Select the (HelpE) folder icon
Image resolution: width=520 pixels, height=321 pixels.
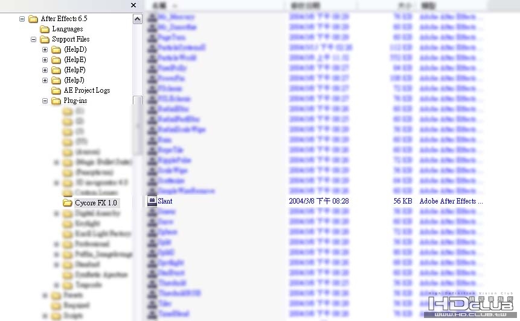56,60
